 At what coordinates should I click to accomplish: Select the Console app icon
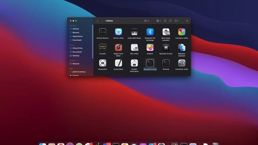click(x=102, y=48)
